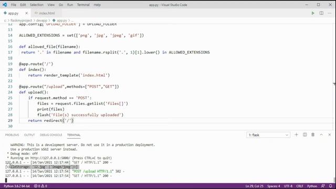This screenshot has height=189, width=336.
Task: Run the Python file with play icon
Action: tap(313, 13)
